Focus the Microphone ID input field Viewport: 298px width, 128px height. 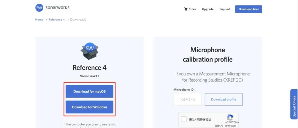coord(187,100)
